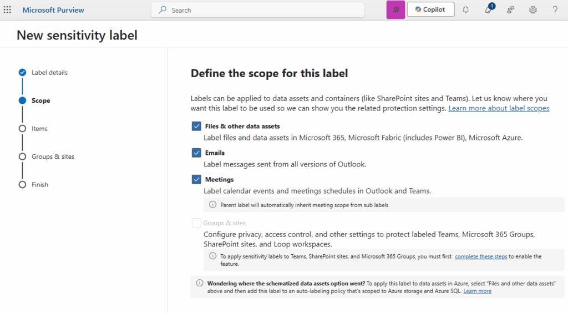Click the people/community icon in header

click(511, 10)
